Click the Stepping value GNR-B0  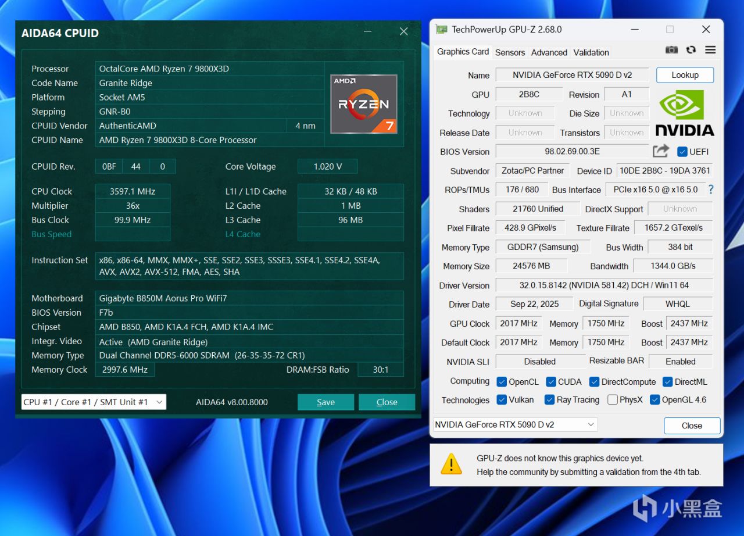click(x=210, y=112)
